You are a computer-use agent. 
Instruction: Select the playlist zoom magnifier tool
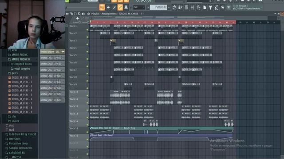[79, 14]
